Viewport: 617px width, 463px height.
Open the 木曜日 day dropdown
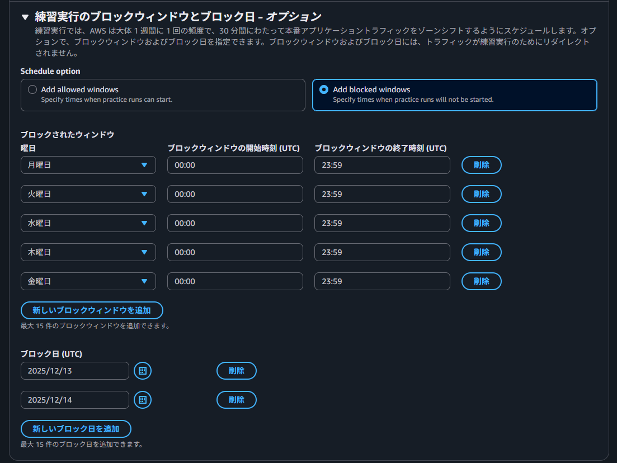[88, 252]
